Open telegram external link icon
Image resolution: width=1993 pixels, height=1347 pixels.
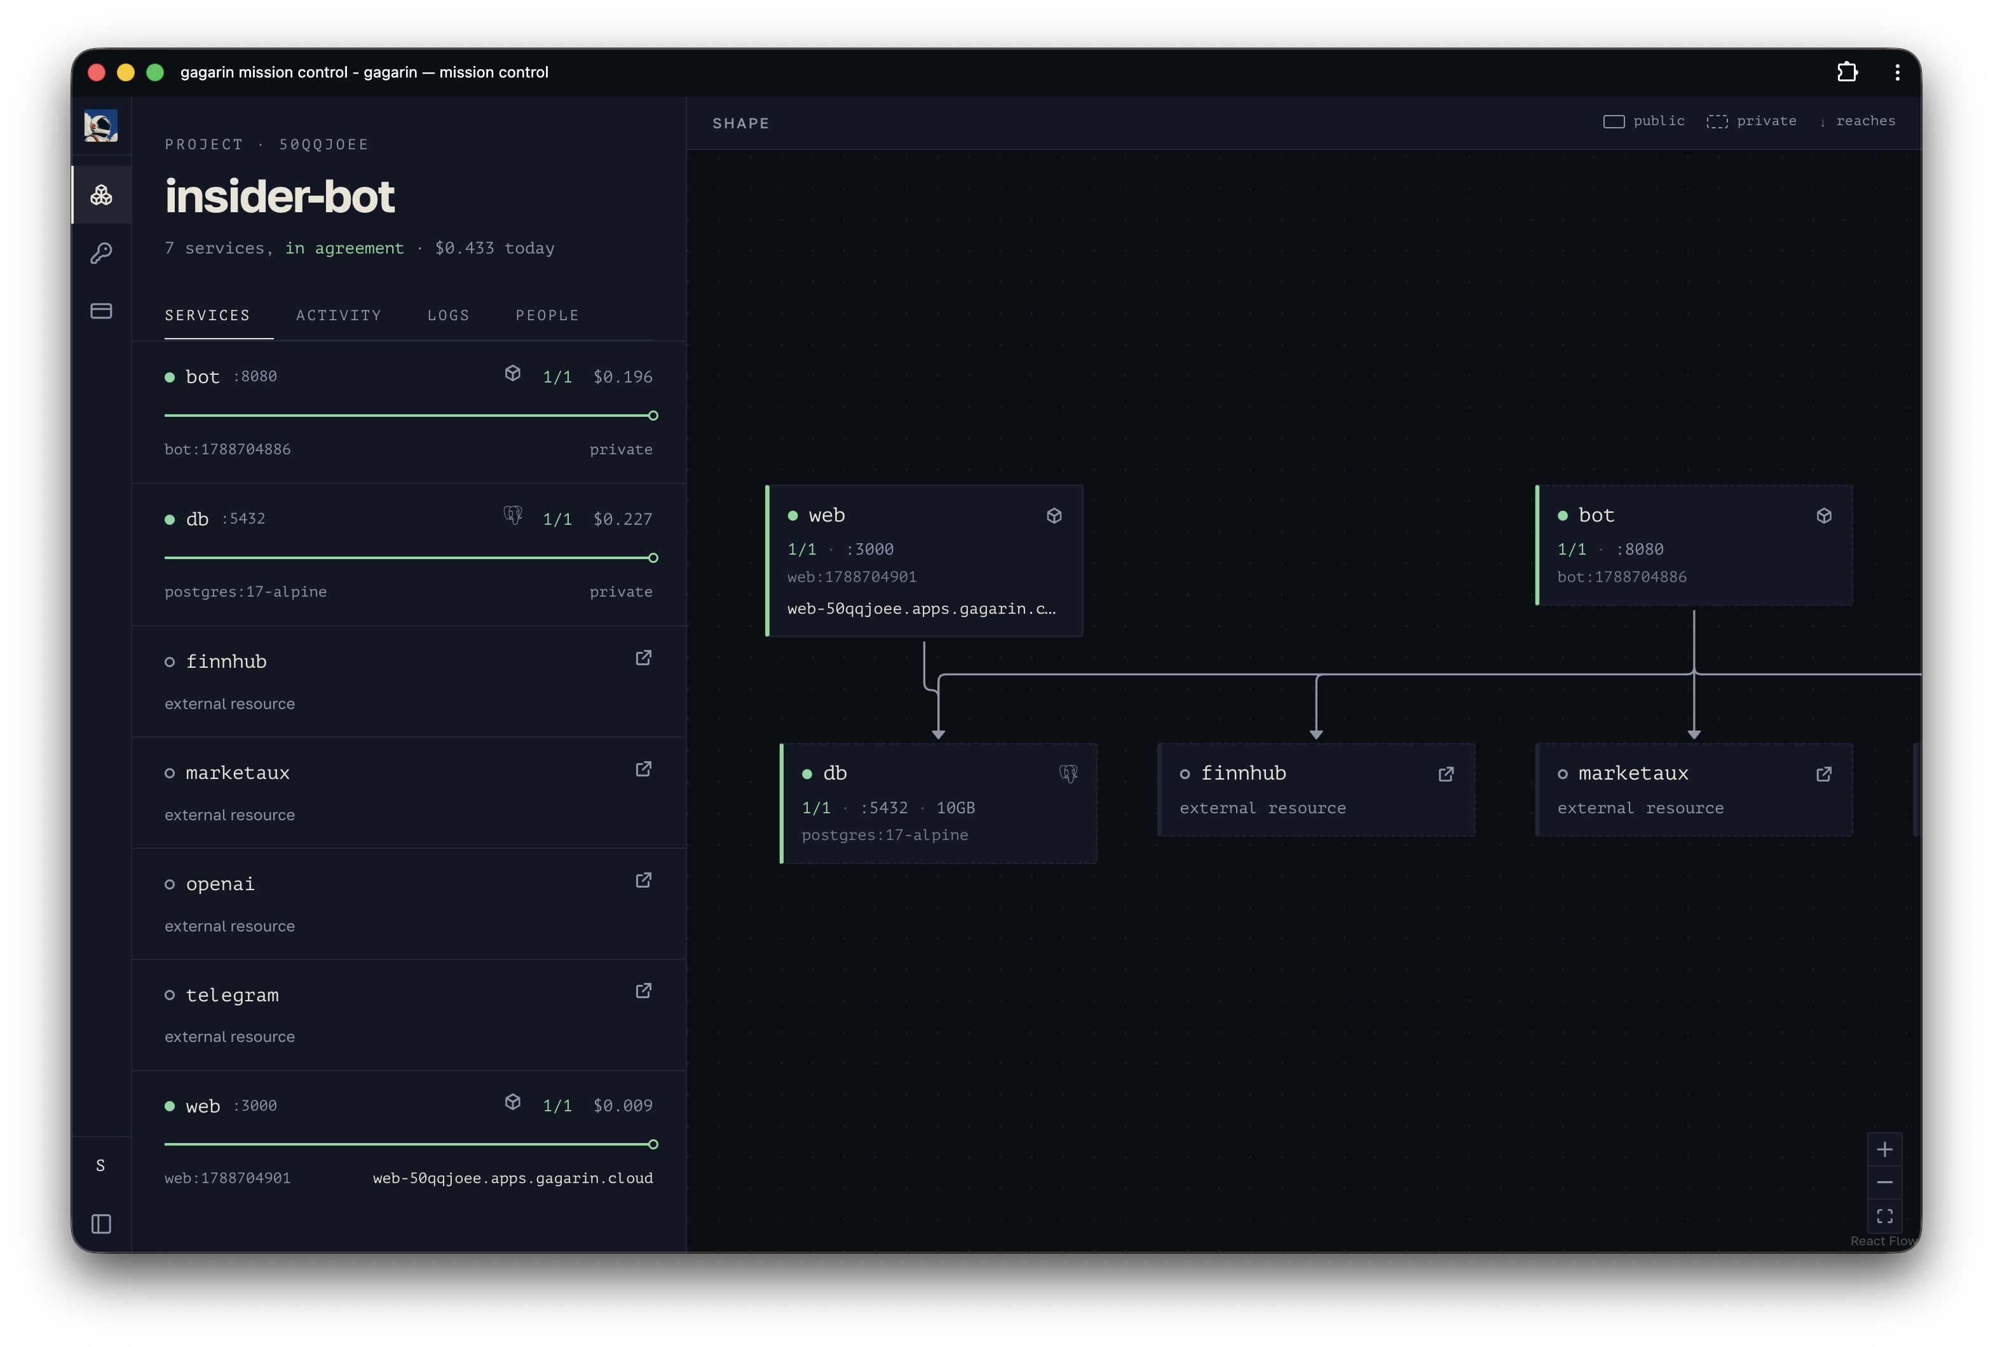(643, 991)
